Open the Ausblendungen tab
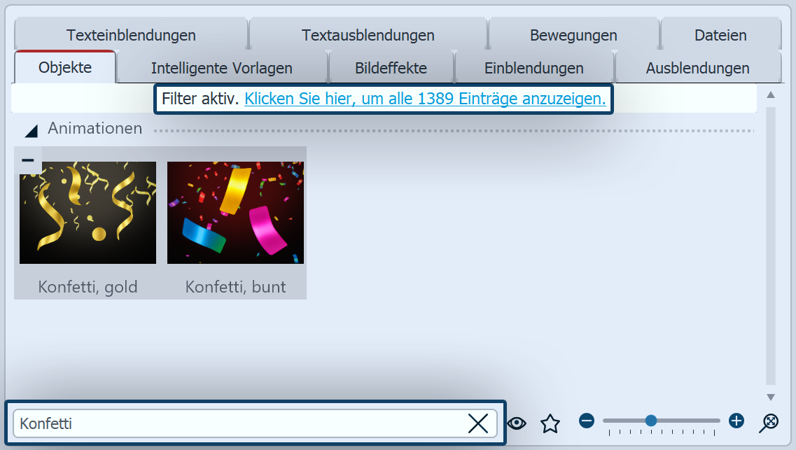 (697, 68)
